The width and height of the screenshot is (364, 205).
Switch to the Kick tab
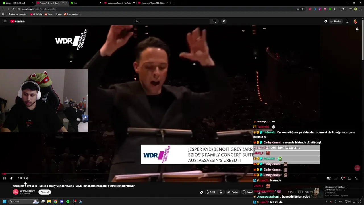click(x=85, y=3)
